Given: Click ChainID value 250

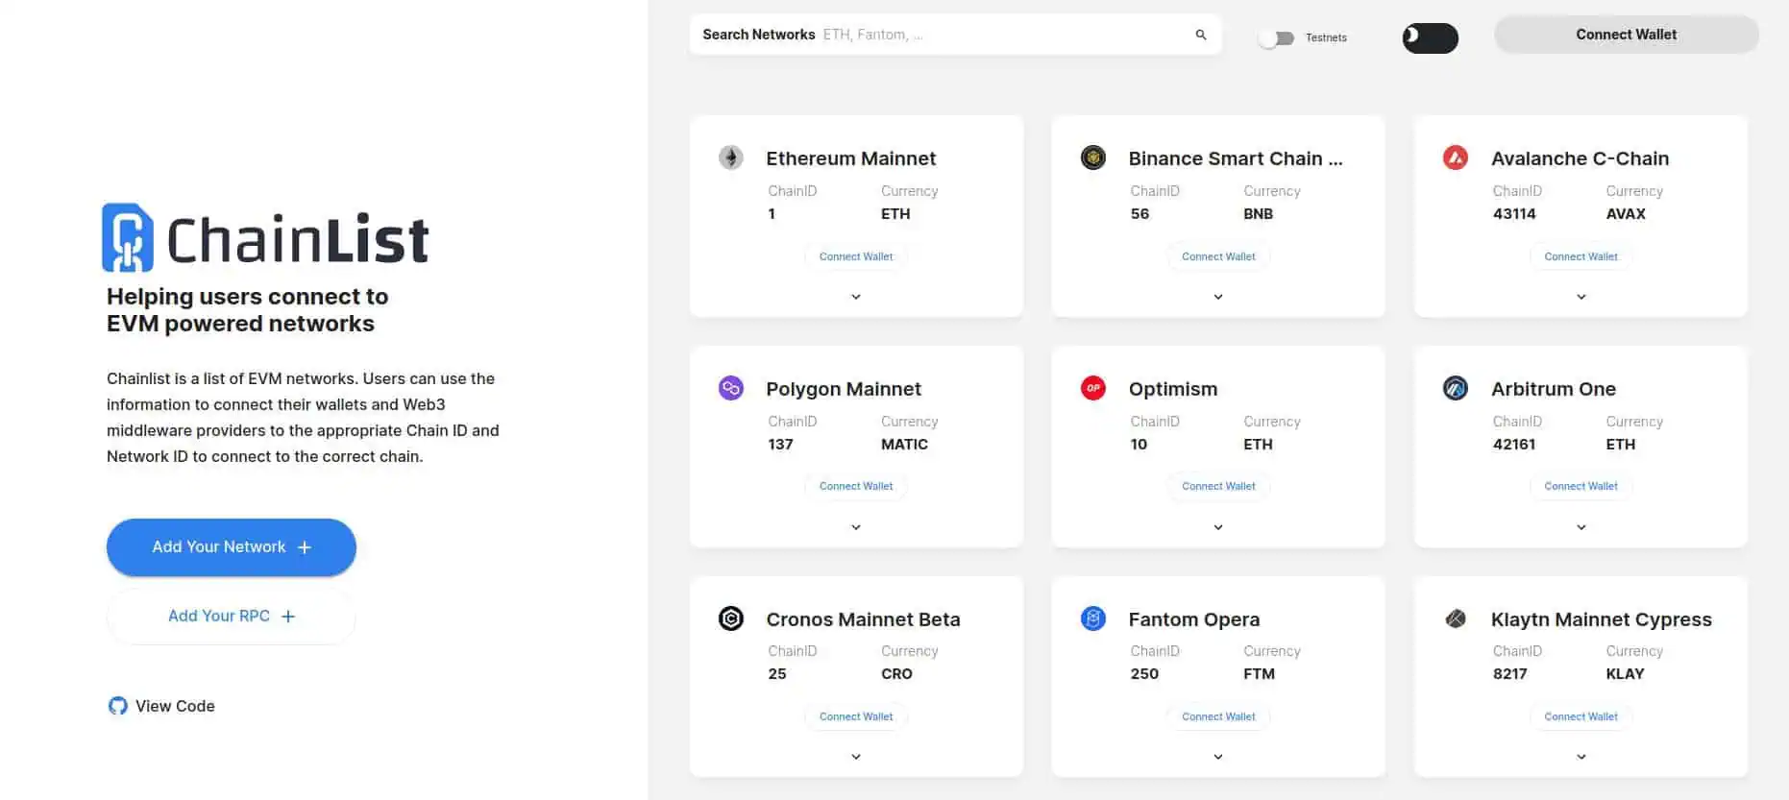Looking at the screenshot, I should point(1144,674).
